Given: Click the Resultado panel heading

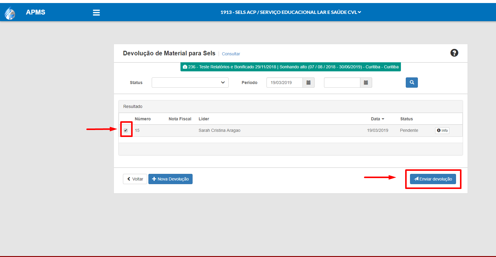Looking at the screenshot, I should pos(133,106).
